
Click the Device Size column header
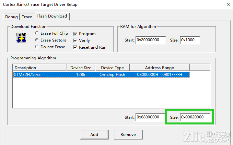pos(81,68)
